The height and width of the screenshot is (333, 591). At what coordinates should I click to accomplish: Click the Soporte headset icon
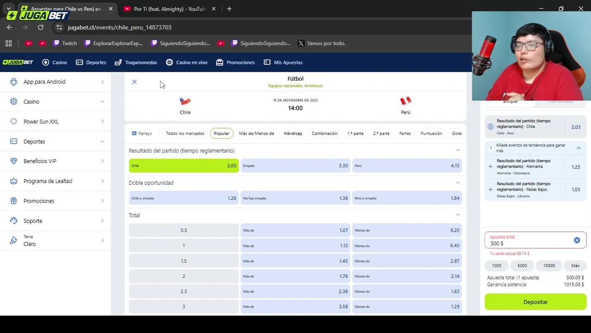pos(14,221)
